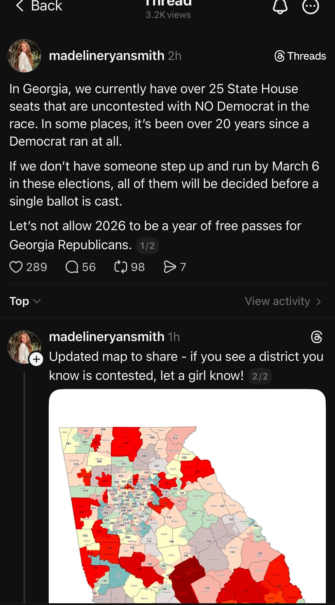This screenshot has width=335, height=605.
Task: Tap the 2/2 thread counter badge
Action: point(260,376)
